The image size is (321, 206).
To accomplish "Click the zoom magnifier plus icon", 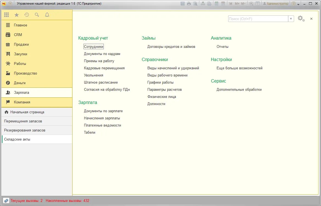I will pyautogui.click(x=251, y=4).
